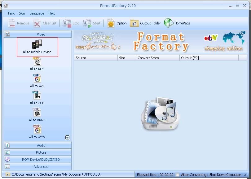Click the All to Mobile Device label
Image resolution: width=251 pixels, height=179 pixels.
(x=37, y=52)
